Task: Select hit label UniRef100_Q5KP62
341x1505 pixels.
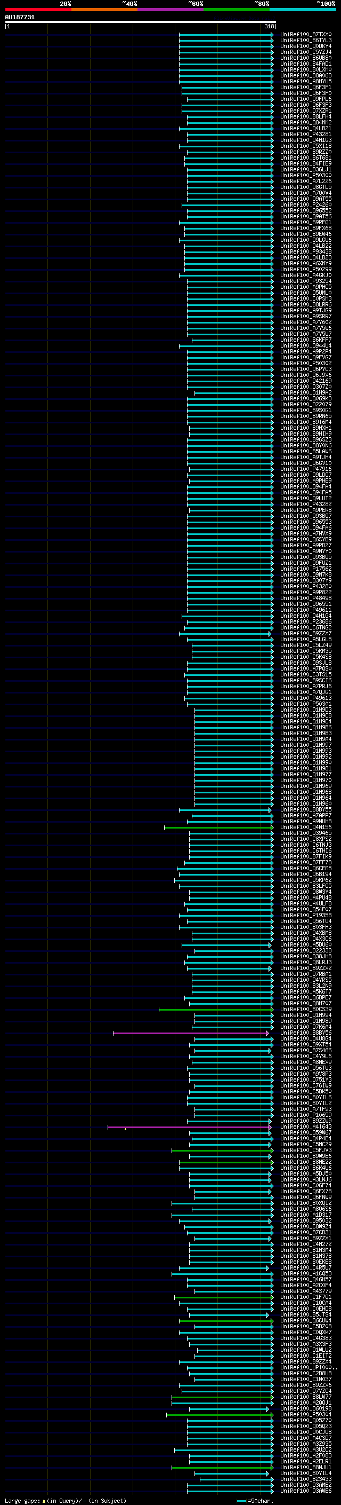Action: tap(305, 880)
